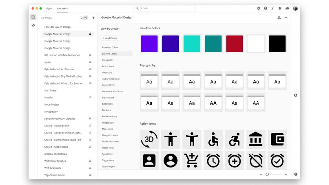329x185 pixels.
Task: Select the alarm on checkmark icon
Action: point(277,161)
